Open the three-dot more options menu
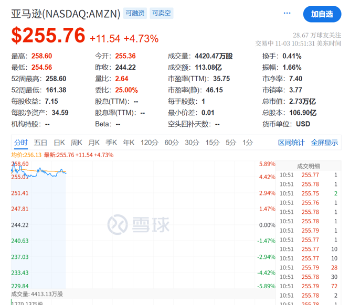 click(x=287, y=14)
